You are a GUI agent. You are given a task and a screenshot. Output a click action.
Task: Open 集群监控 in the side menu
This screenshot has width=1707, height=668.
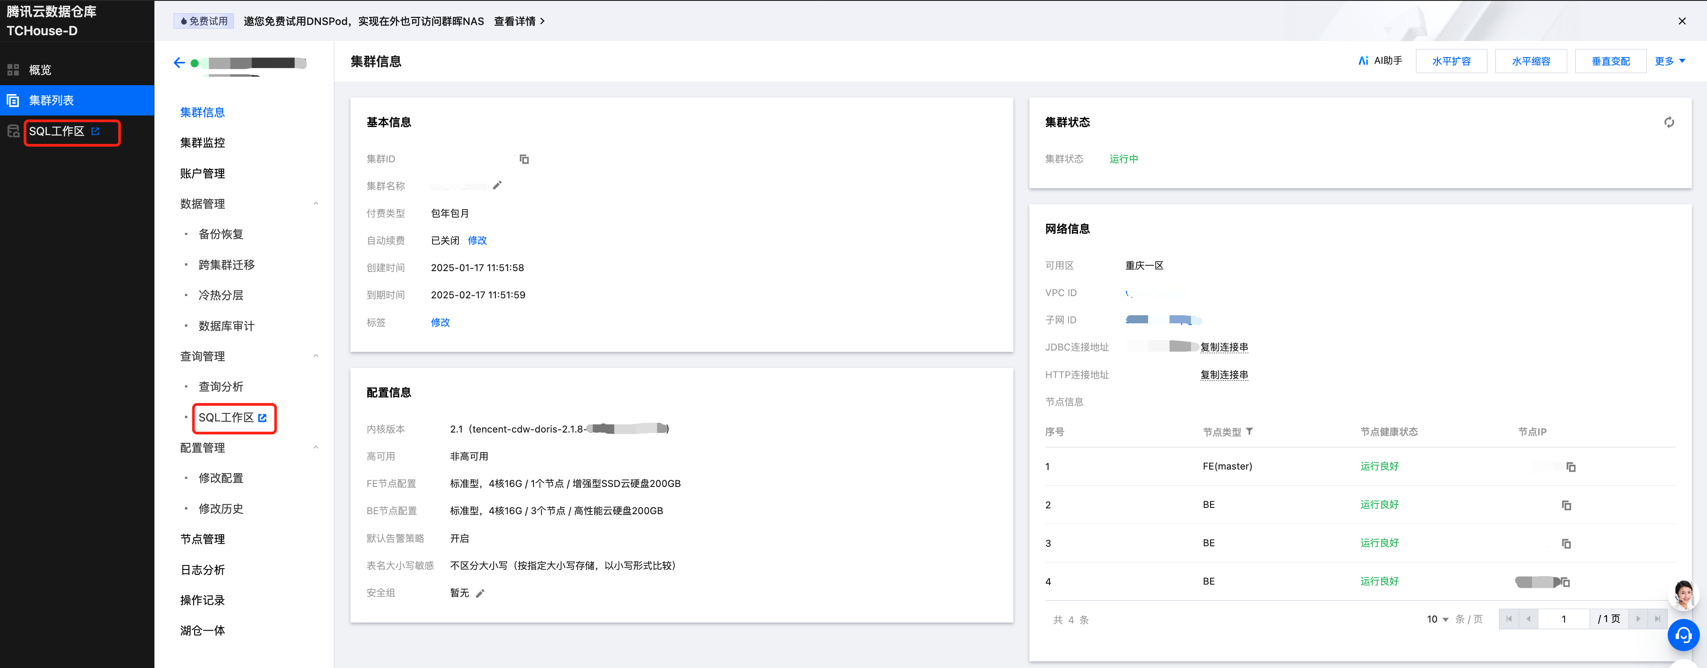pos(203,143)
